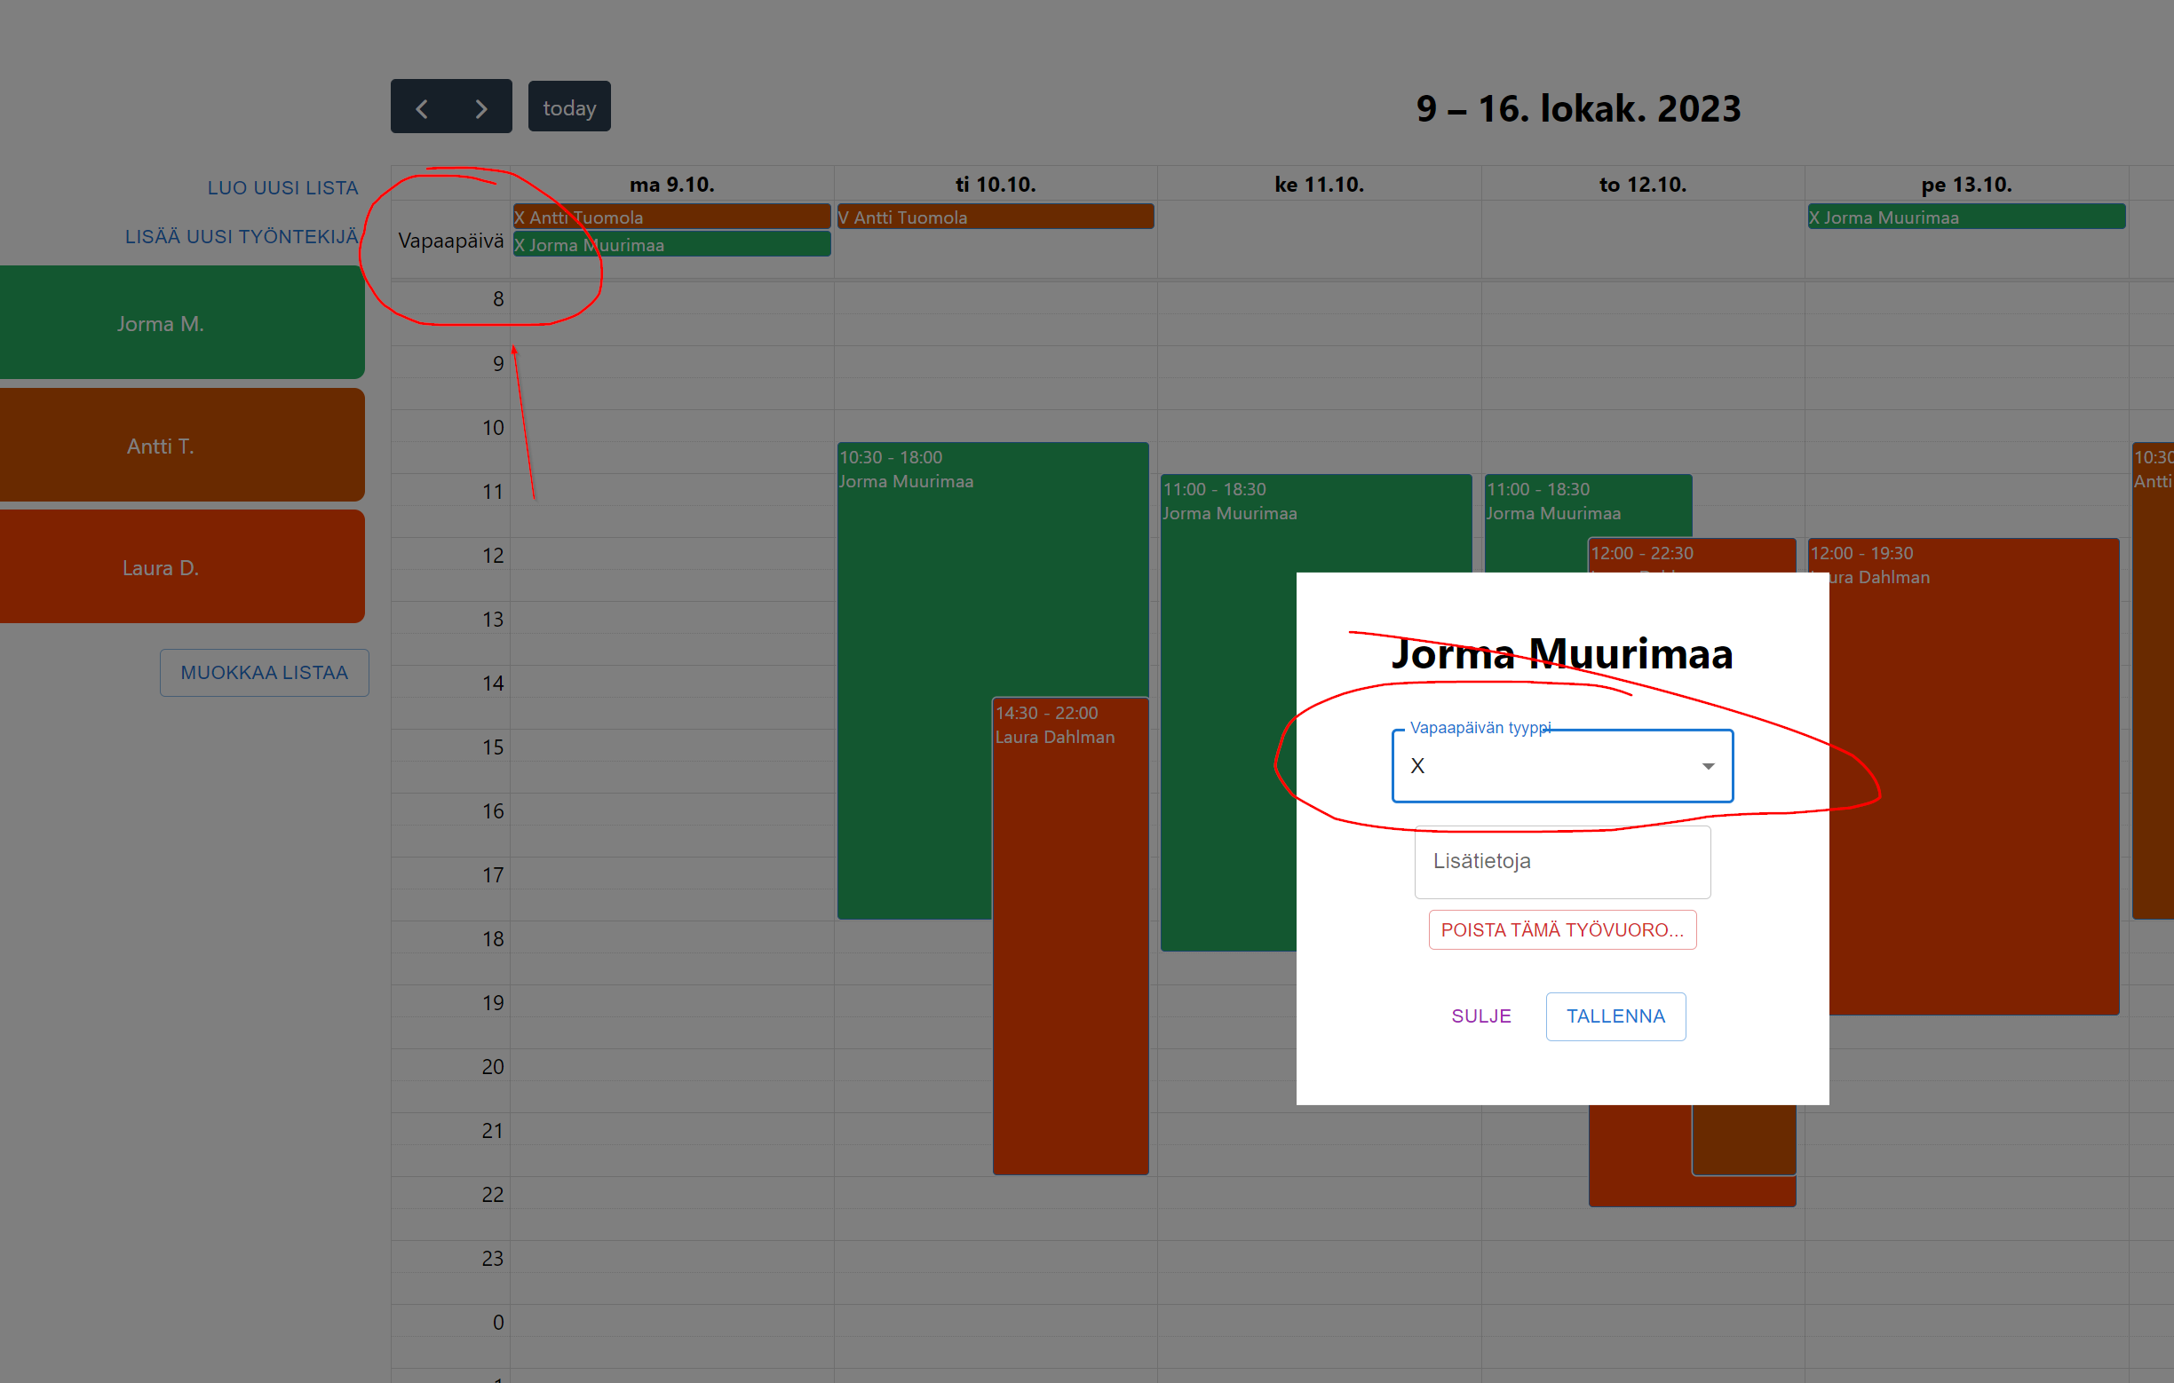Open the Vapaapäivän tyyppi dropdown arrow
The width and height of the screenshot is (2174, 1383).
point(1707,766)
